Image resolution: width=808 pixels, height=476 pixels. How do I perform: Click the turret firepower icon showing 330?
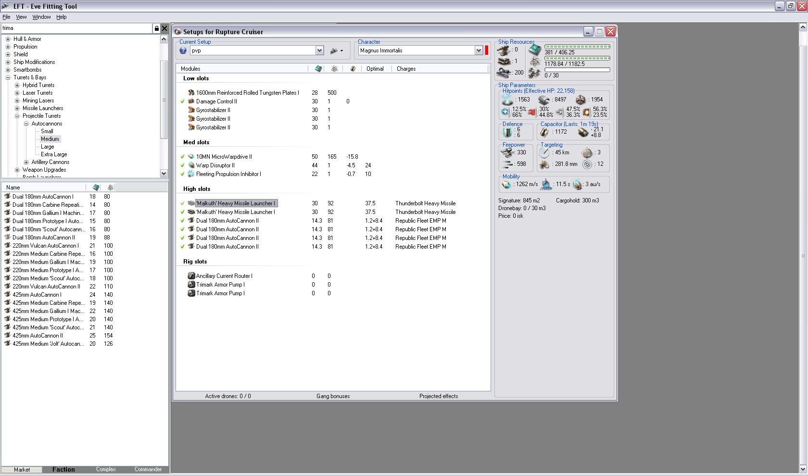(x=507, y=152)
